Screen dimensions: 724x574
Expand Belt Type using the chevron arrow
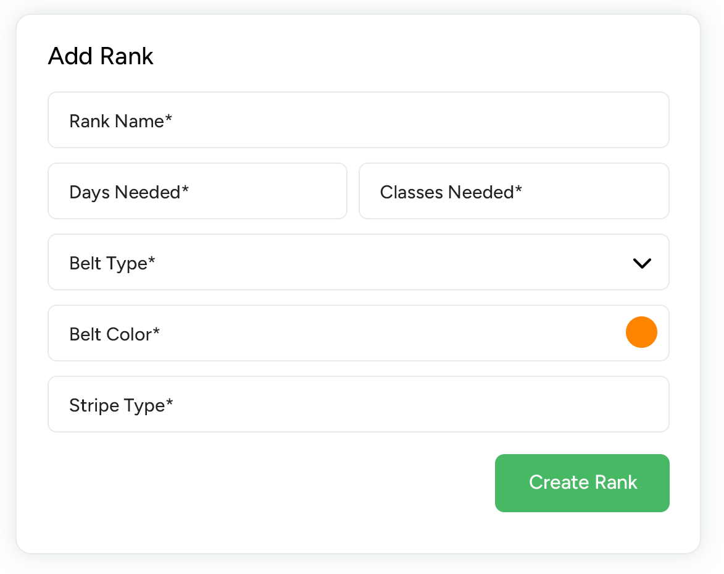click(642, 263)
